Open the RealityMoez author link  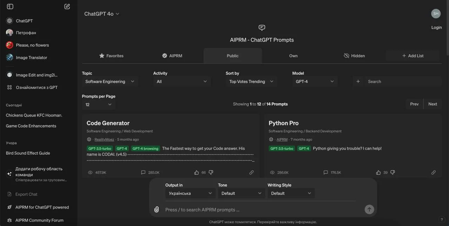pyautogui.click(x=104, y=139)
